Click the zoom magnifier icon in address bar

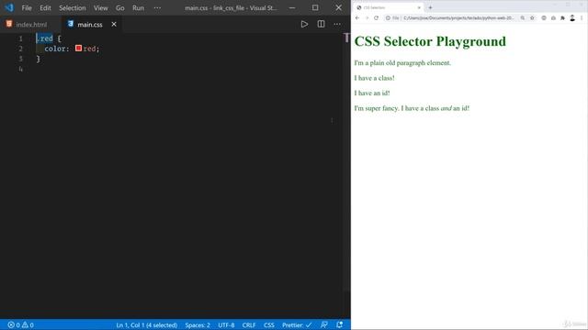523,18
